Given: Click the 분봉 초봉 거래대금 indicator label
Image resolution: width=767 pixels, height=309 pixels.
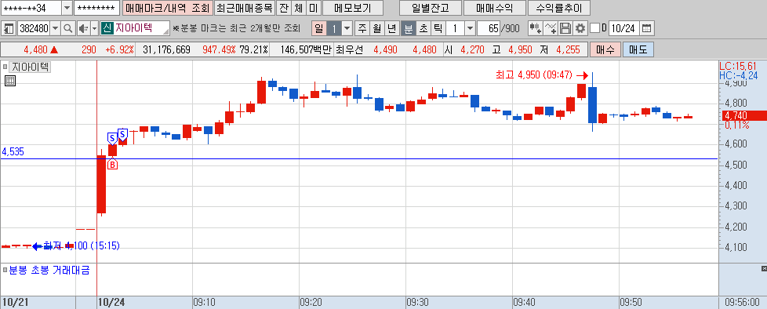Looking at the screenshot, I should (49, 270).
